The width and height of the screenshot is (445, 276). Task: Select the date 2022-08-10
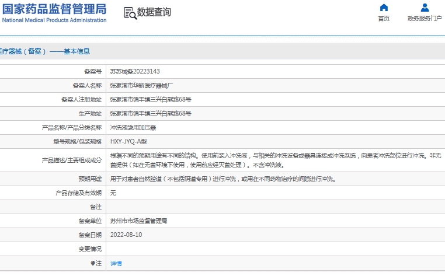(x=126, y=235)
